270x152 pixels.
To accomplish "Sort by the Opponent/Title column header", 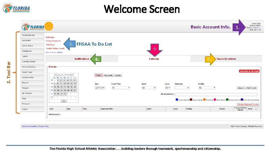I will [x=123, y=109].
